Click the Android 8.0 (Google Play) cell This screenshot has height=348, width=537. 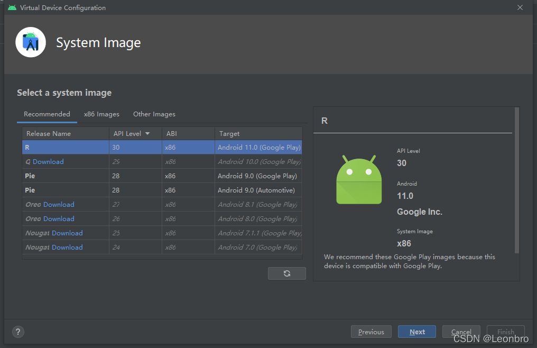click(257, 219)
